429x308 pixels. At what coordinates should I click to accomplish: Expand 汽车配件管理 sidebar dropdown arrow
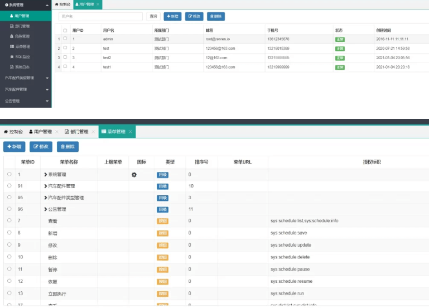point(47,89)
